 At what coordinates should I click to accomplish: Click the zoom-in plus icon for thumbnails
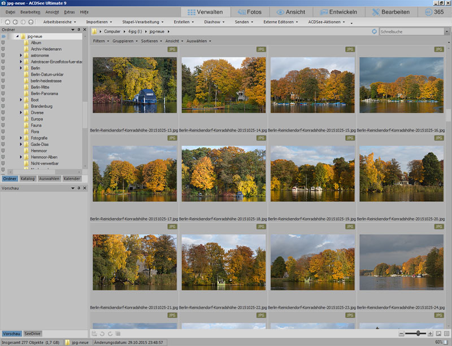click(x=431, y=334)
